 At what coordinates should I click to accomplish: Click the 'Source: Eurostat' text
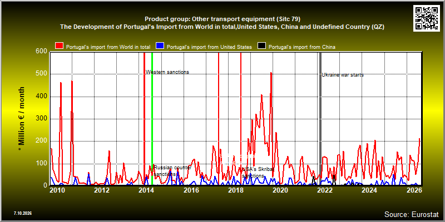click(412, 214)
